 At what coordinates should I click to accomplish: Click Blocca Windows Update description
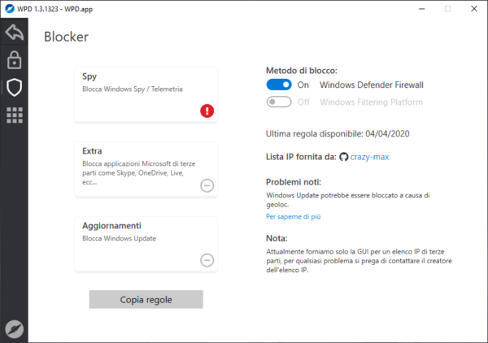(x=119, y=238)
